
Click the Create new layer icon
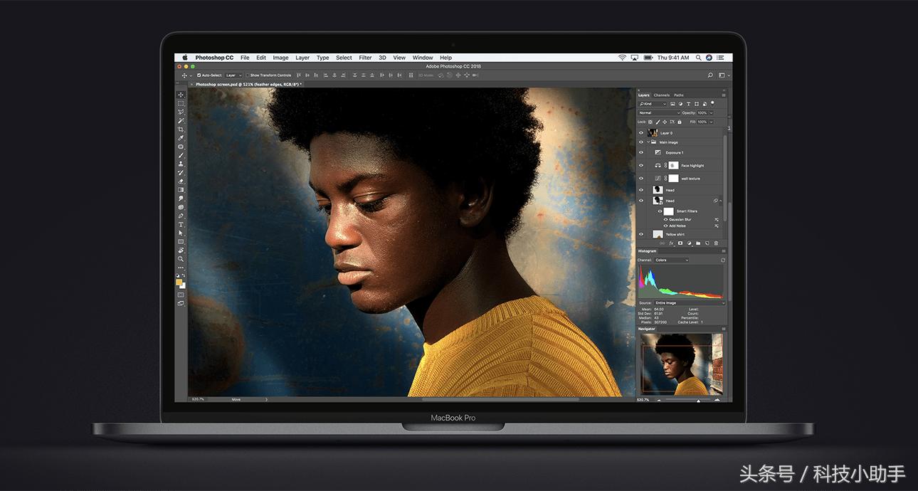(707, 242)
